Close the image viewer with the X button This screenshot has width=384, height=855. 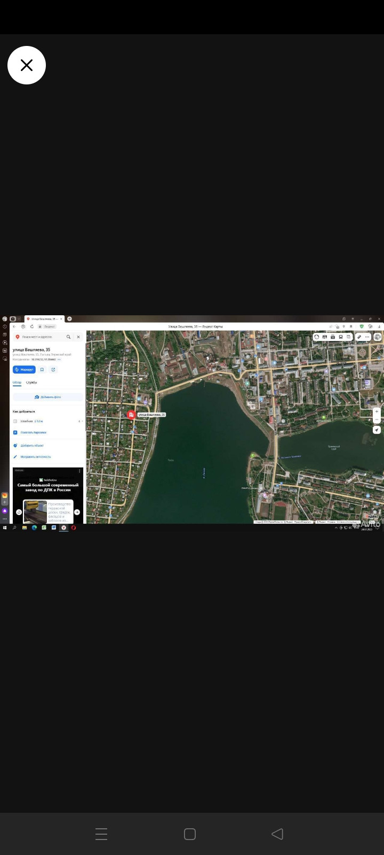tap(27, 65)
